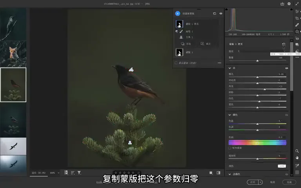
Task: Click the Saturation slider handle
Action: pos(257,159)
